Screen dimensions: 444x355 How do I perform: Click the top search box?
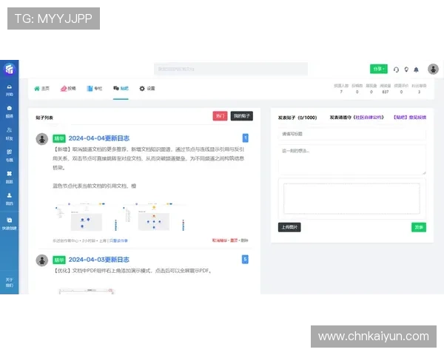[x=230, y=69]
